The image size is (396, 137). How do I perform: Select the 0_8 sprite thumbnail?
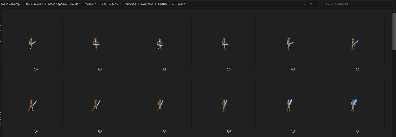[x=164, y=103]
